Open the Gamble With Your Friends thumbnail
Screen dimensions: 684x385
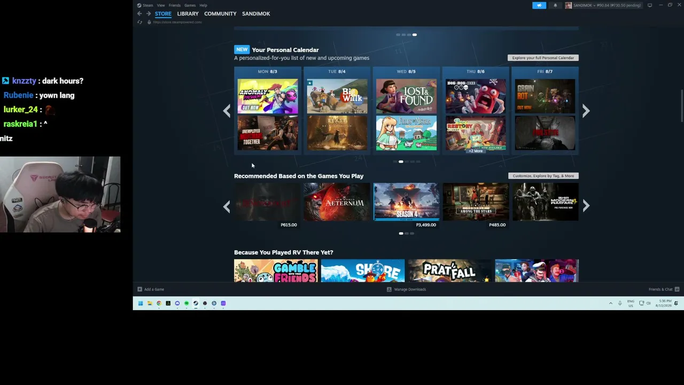click(276, 271)
